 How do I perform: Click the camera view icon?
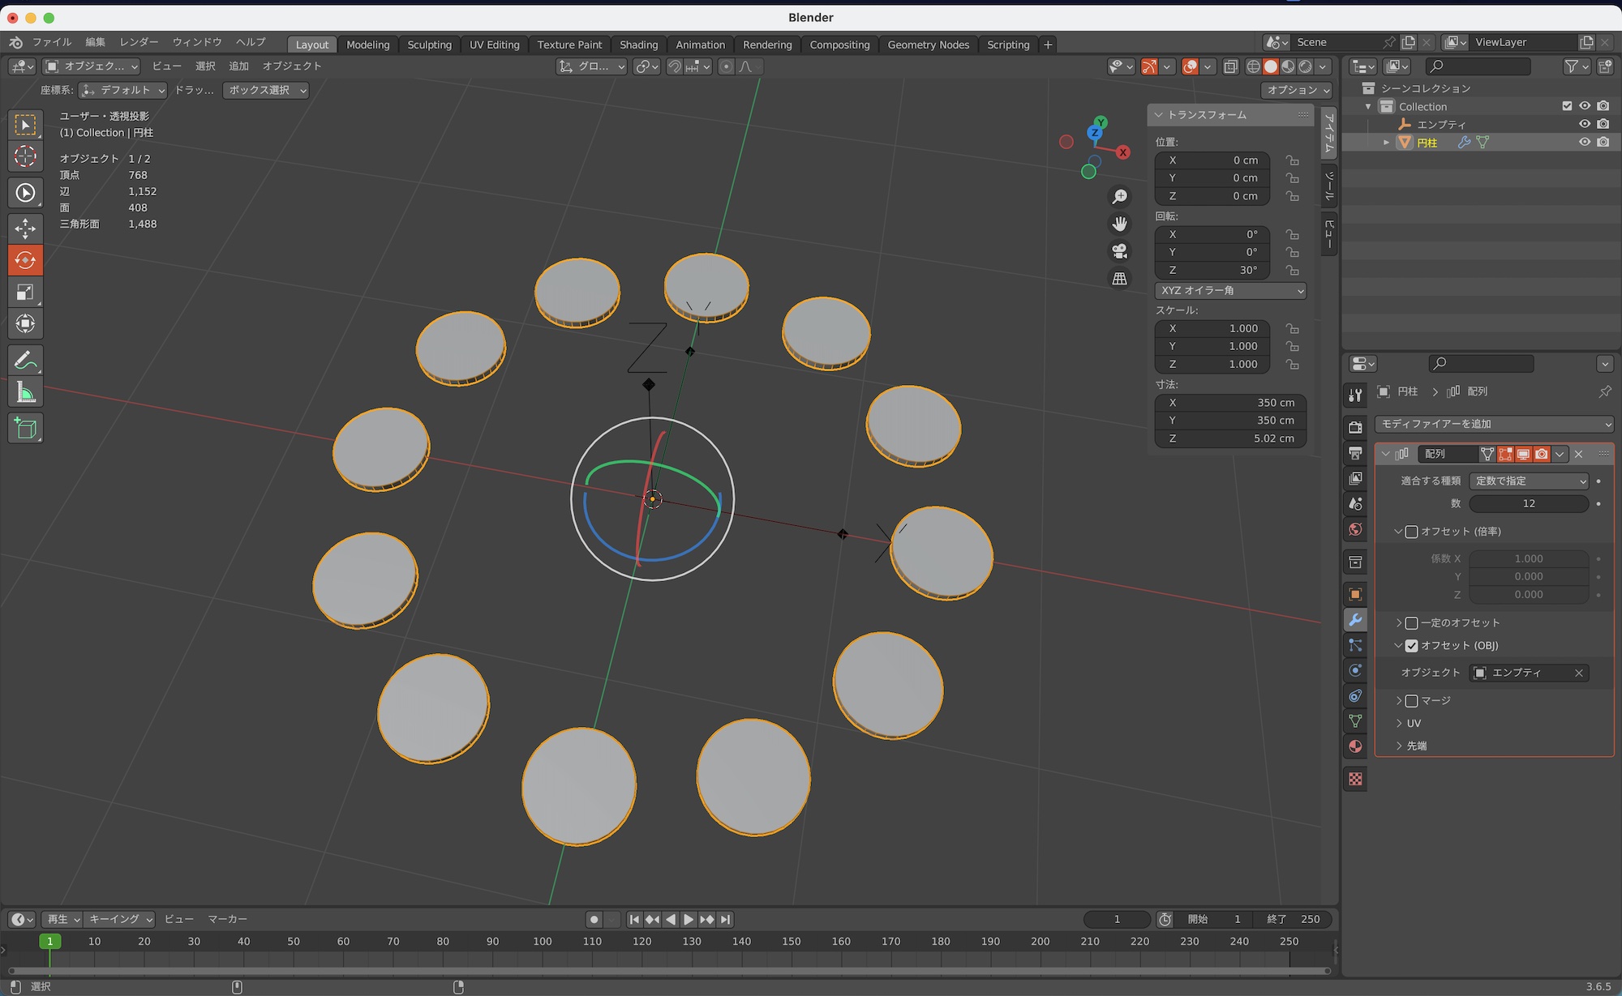coord(1120,251)
